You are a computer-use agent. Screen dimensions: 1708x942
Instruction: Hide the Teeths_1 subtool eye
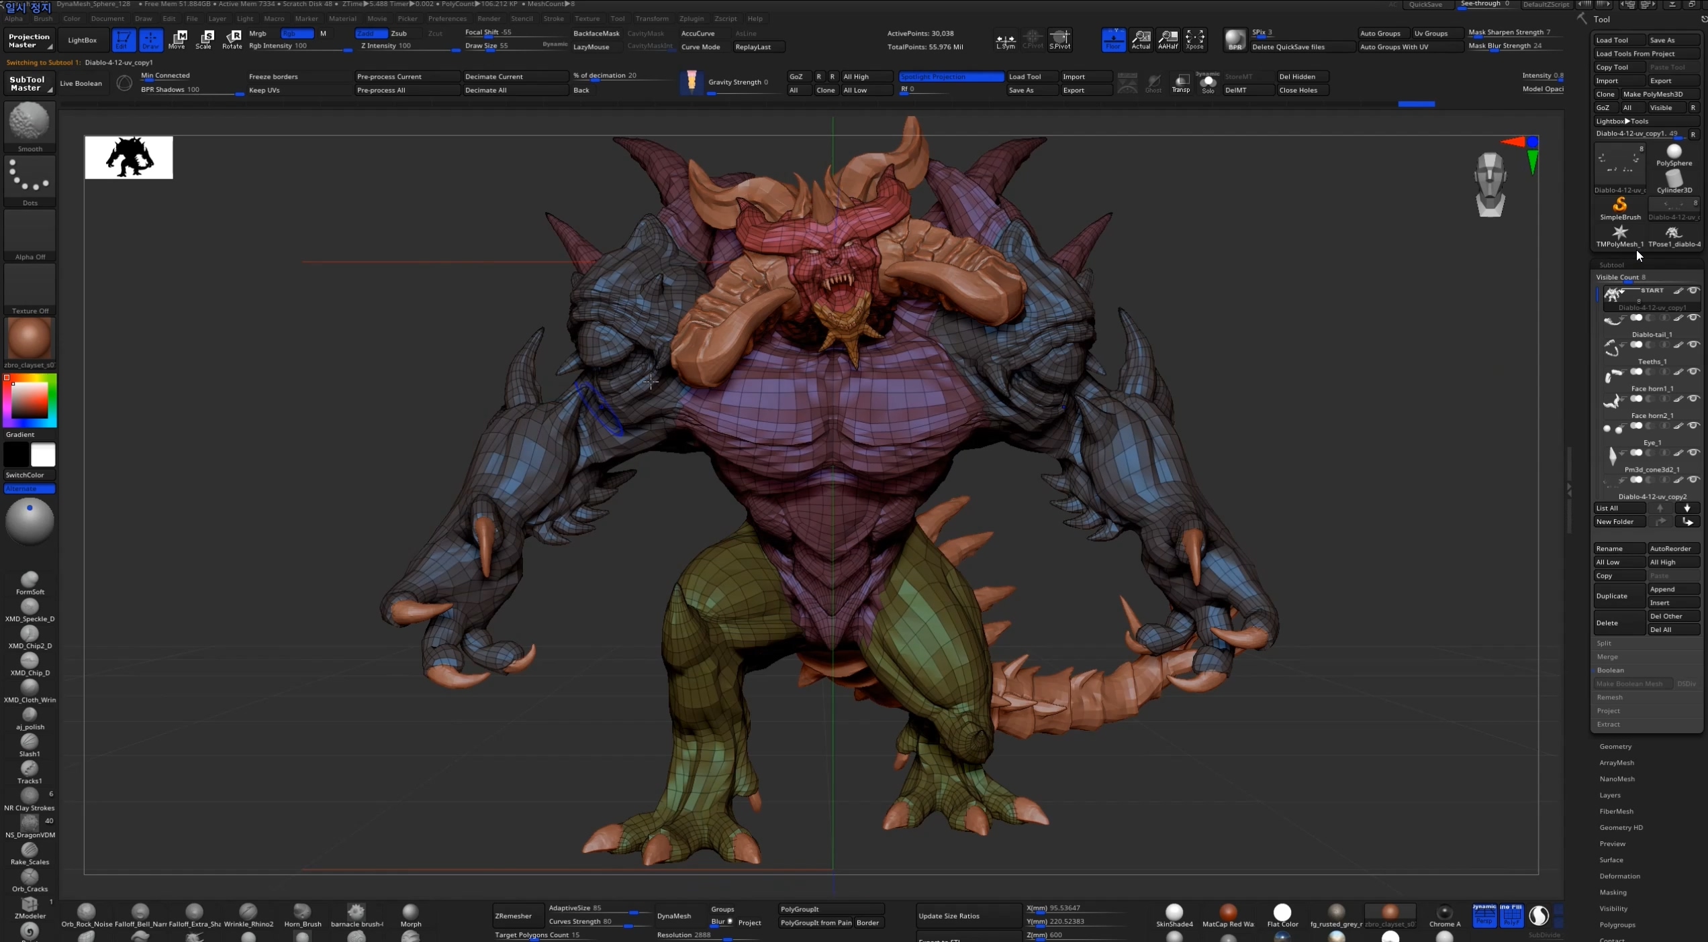click(x=1693, y=344)
